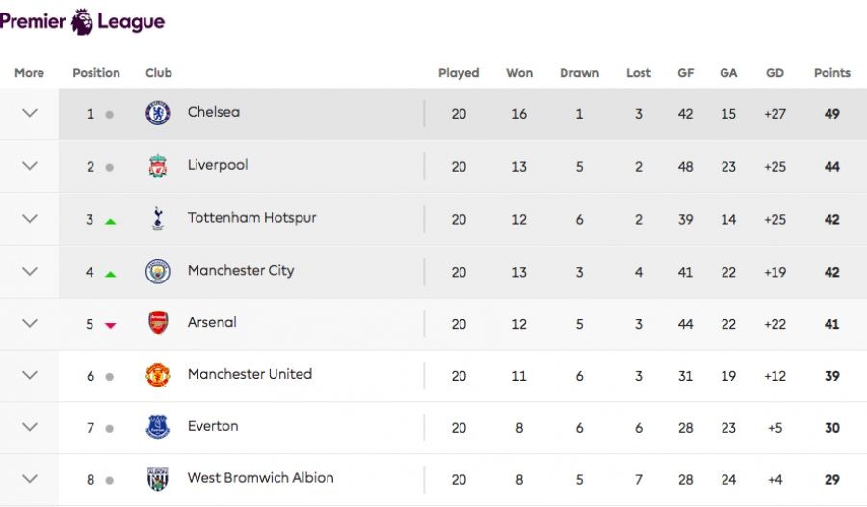Open the Tottenham Hotspur club link
The image size is (867, 507).
pos(251,218)
